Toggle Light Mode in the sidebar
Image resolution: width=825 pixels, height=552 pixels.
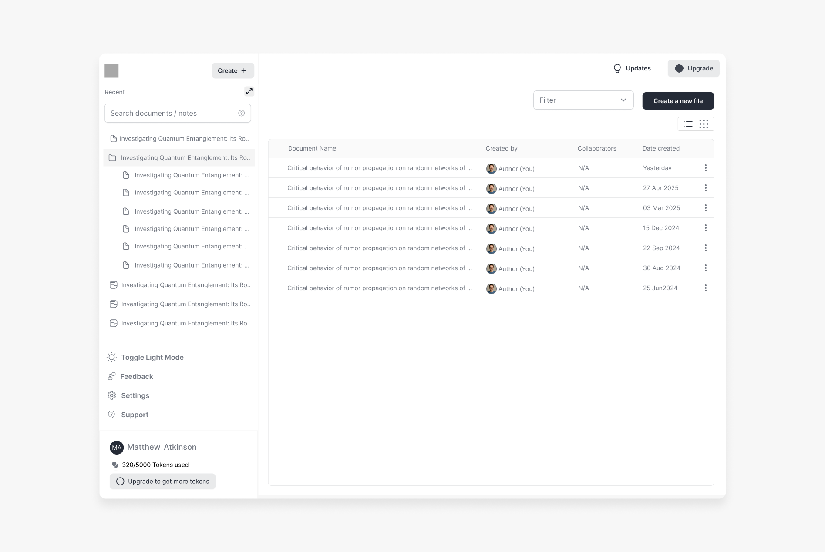point(145,357)
